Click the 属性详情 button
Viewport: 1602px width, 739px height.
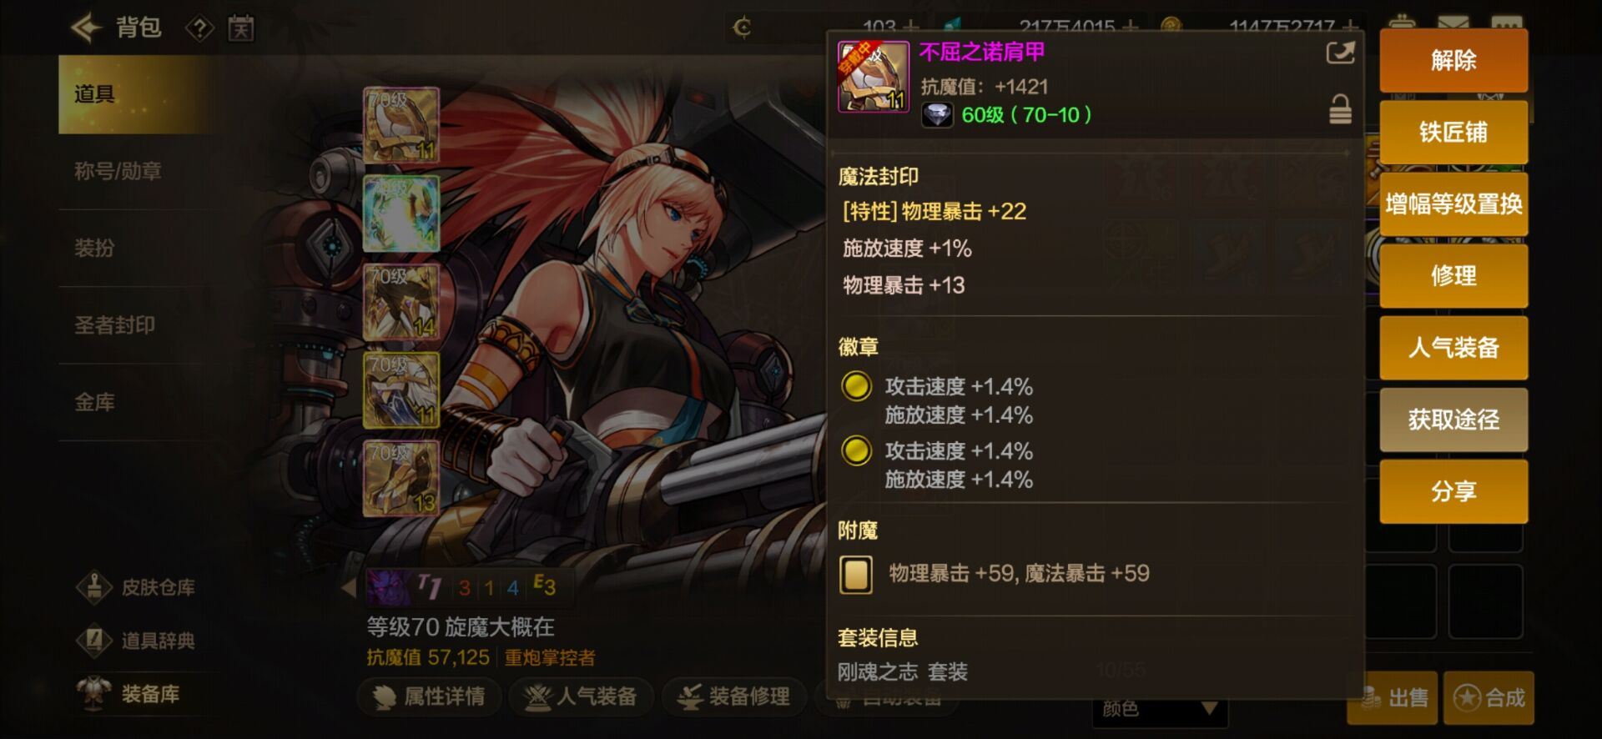click(431, 696)
